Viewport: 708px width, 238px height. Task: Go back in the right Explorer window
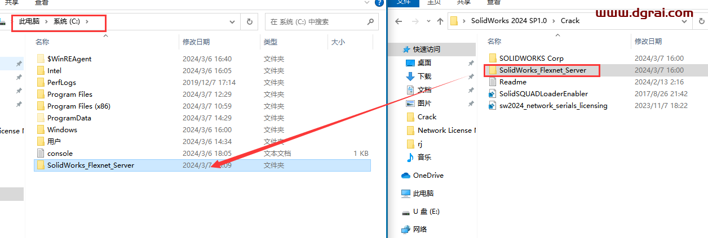399,21
